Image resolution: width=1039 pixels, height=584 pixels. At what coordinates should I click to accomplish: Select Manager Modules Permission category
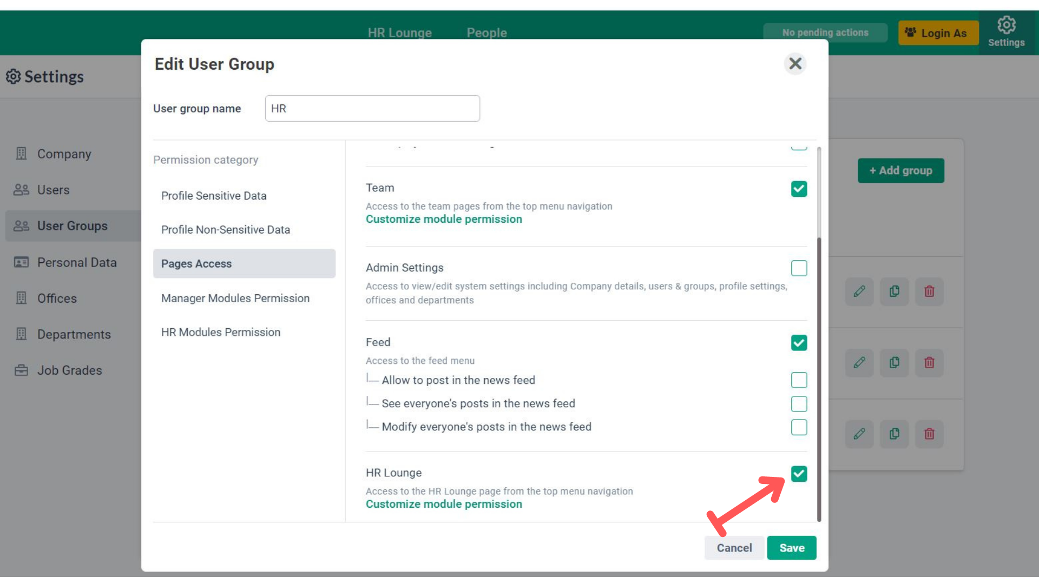click(x=235, y=298)
